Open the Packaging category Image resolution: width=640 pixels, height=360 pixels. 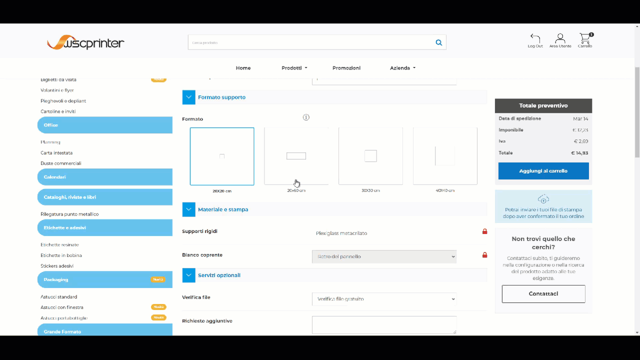pos(105,279)
